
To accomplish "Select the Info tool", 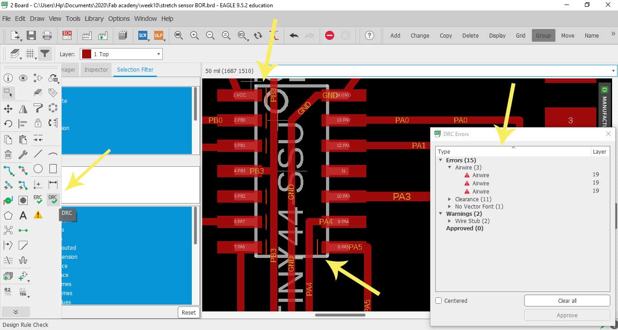I will [x=8, y=78].
